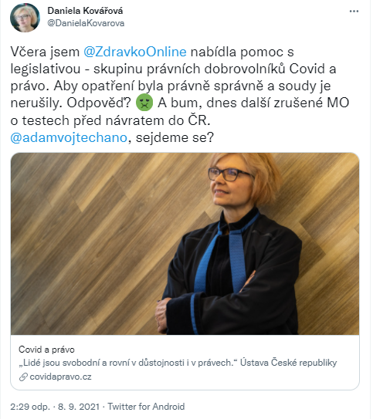Open the covidapravo.cz domain text

pyautogui.click(x=61, y=377)
